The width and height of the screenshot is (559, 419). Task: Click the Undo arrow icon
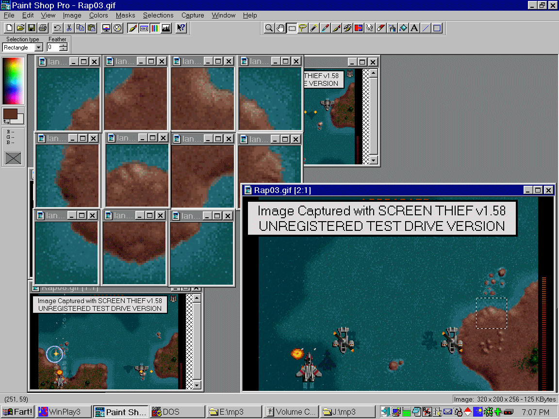[x=57, y=28]
